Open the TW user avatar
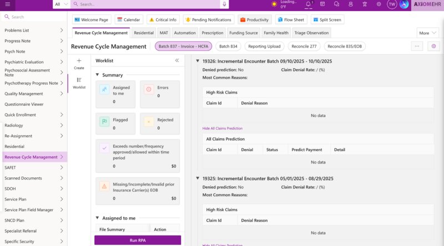 (392, 4)
